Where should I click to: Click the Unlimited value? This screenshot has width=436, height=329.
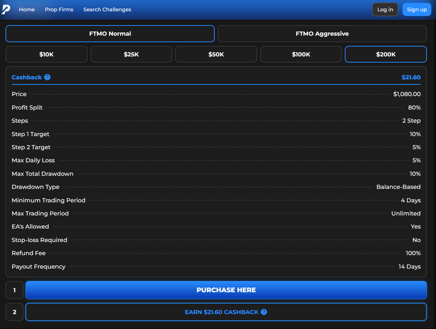click(x=406, y=213)
